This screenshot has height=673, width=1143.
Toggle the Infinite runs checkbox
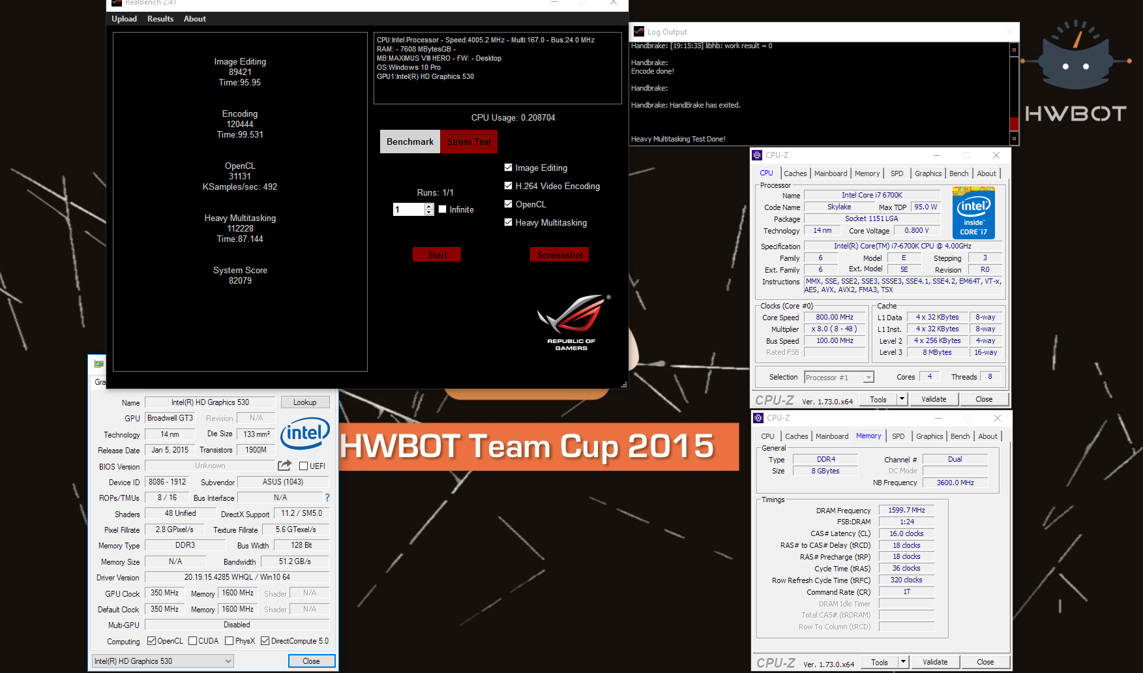(x=442, y=209)
